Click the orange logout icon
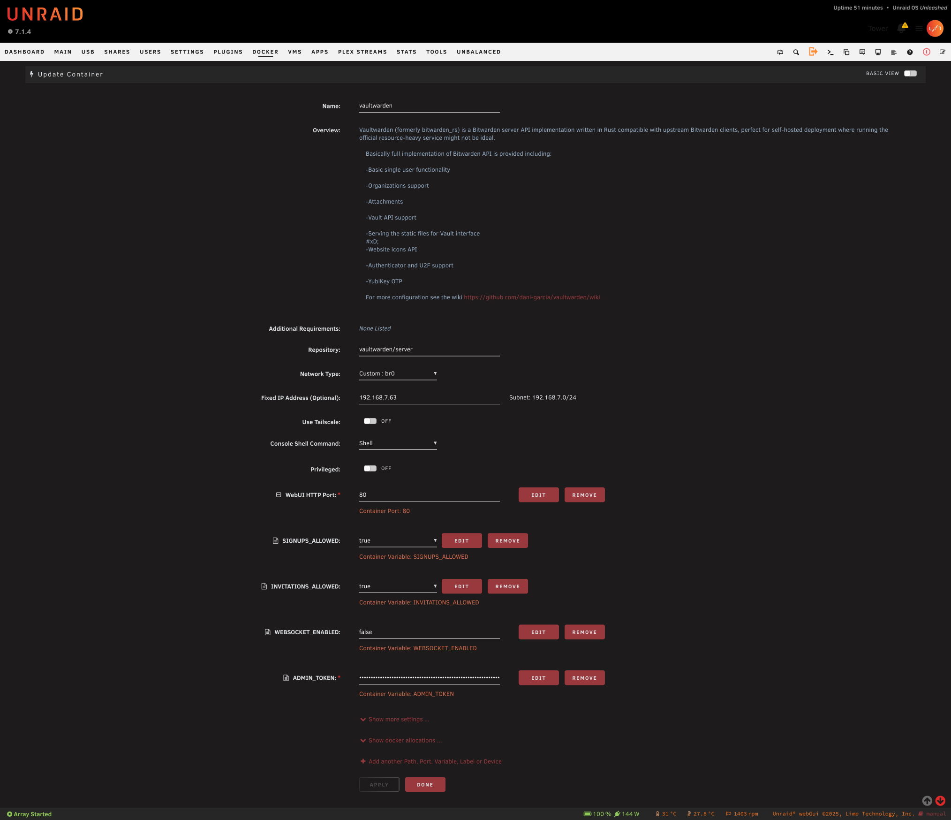This screenshot has height=820, width=951. click(813, 52)
